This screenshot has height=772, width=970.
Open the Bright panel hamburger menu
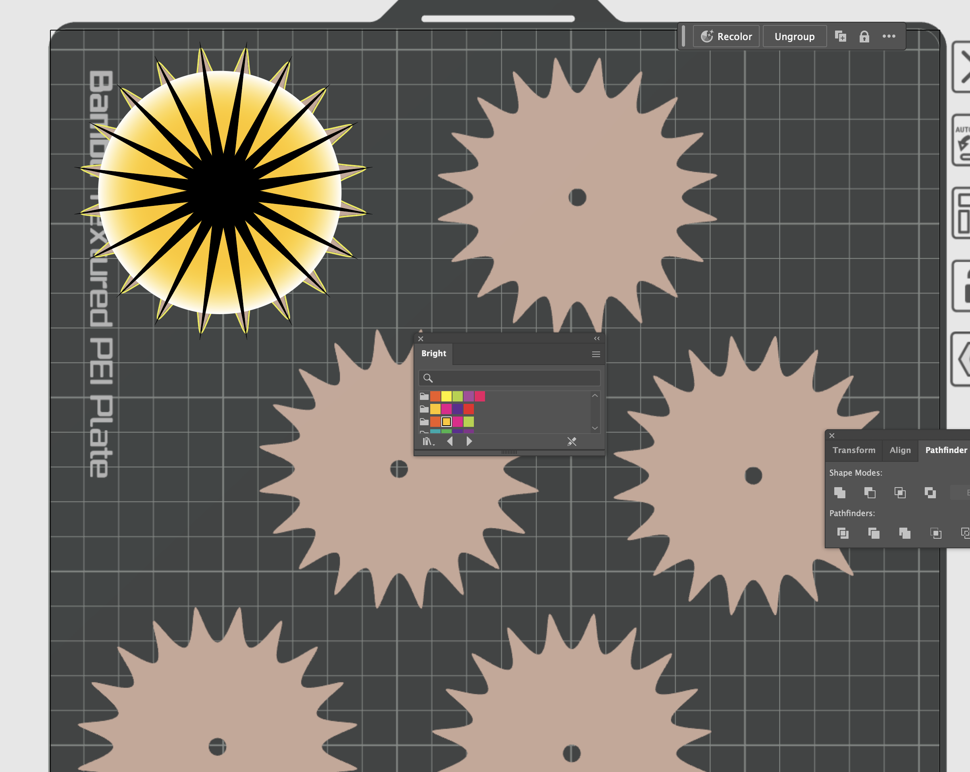596,354
